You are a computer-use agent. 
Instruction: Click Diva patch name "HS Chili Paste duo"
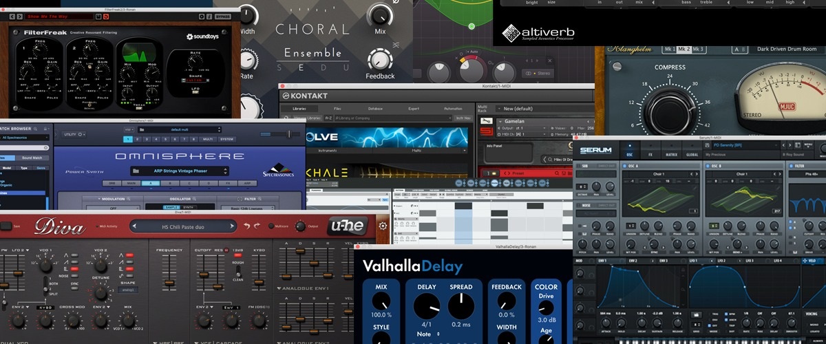pyautogui.click(x=183, y=227)
